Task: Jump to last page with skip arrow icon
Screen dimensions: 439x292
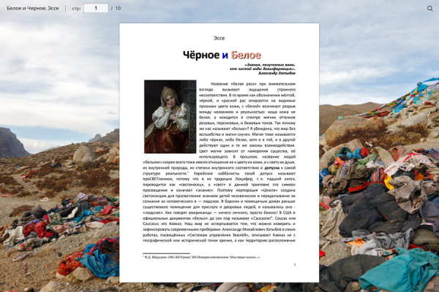Action: 324,277
